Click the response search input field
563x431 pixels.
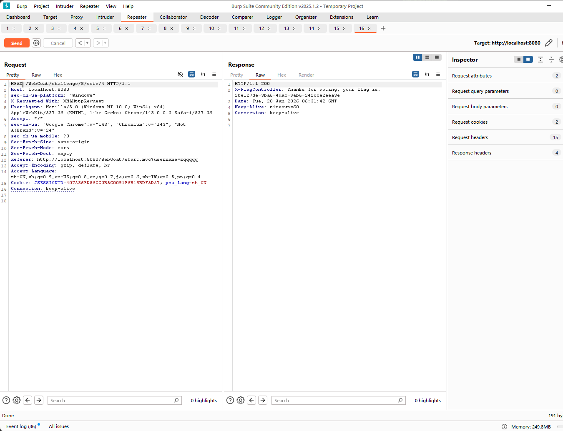click(334, 400)
